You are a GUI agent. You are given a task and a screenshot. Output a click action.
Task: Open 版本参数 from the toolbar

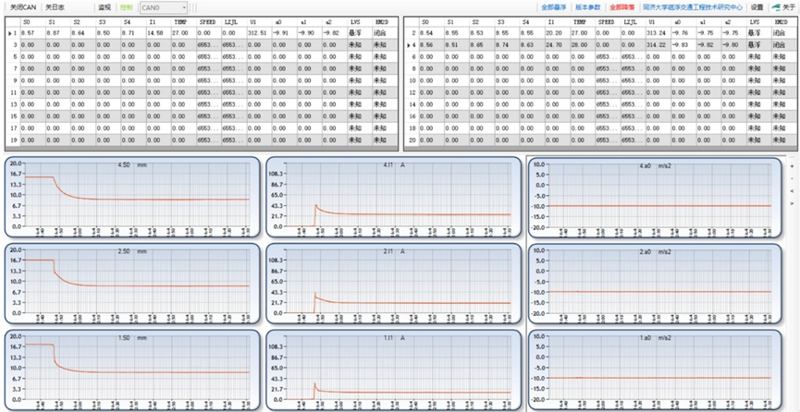click(x=588, y=7)
